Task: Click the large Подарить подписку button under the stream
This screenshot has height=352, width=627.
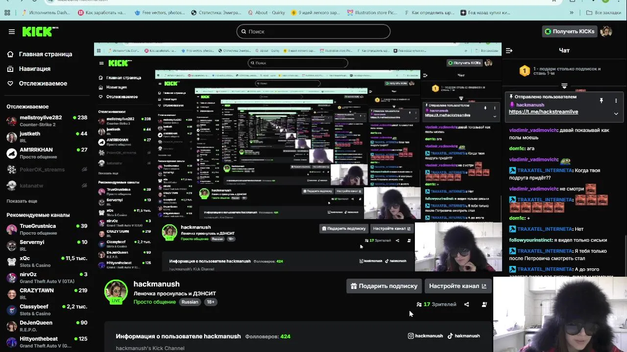Action: 384,286
